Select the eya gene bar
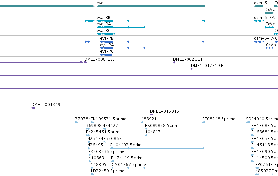278x176 pixels. click(151, 6)
